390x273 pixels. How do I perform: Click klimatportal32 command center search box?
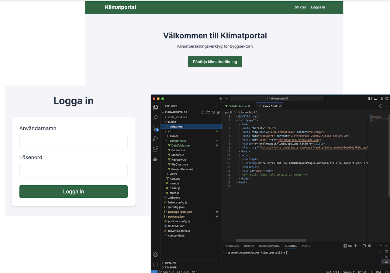[277, 99]
